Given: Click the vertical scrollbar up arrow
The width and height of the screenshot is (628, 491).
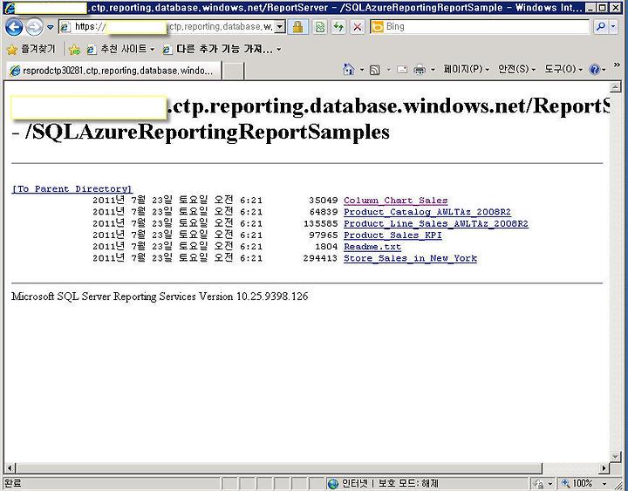Looking at the screenshot, I should point(615,86).
